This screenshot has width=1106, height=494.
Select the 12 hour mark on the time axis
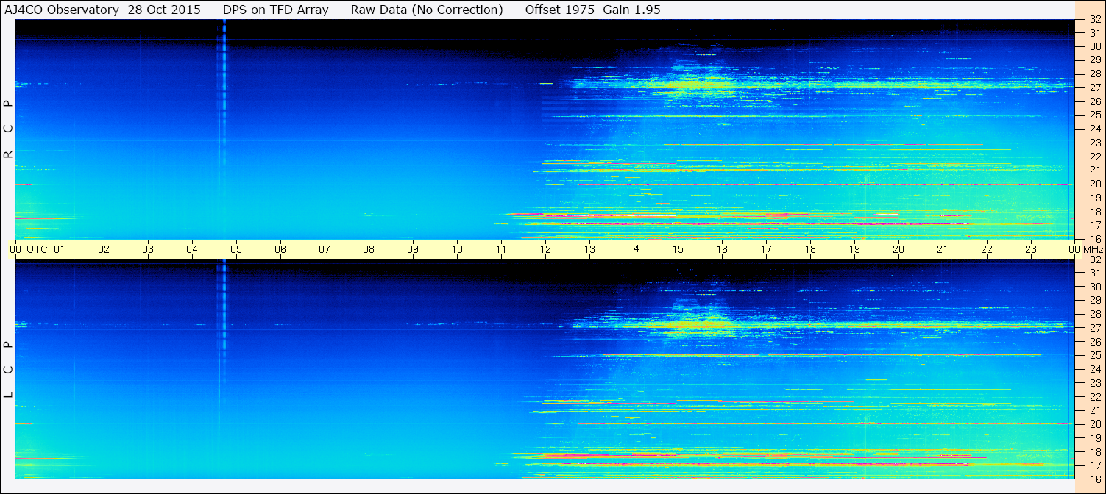coord(545,250)
